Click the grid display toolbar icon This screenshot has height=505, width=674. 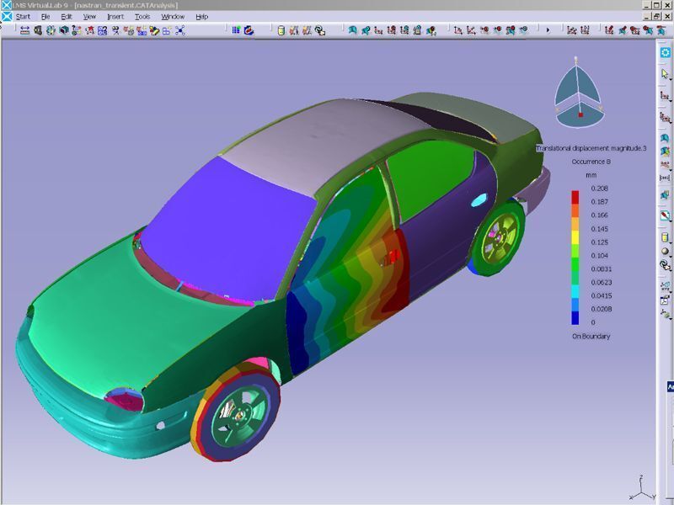(234, 31)
